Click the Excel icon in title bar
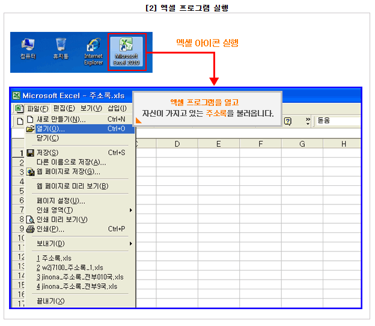This screenshot has width=375, height=326. point(16,96)
